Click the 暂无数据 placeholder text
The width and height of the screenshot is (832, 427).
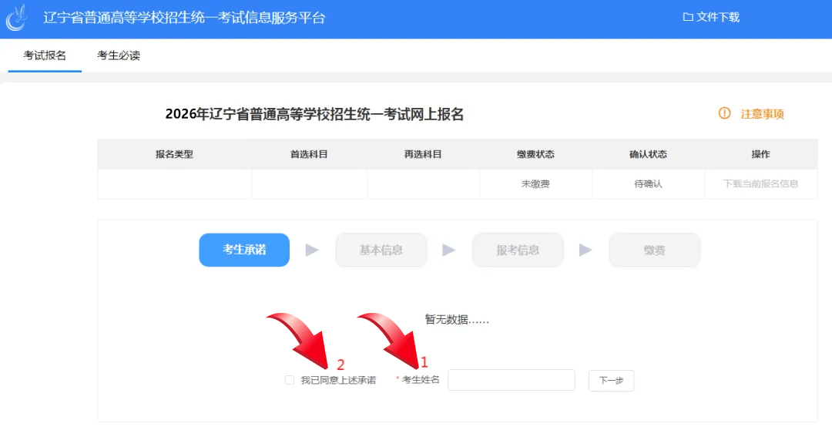[x=457, y=320]
